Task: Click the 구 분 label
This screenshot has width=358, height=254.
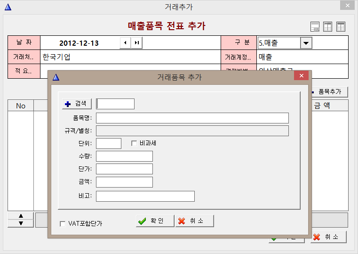Action: coord(239,42)
